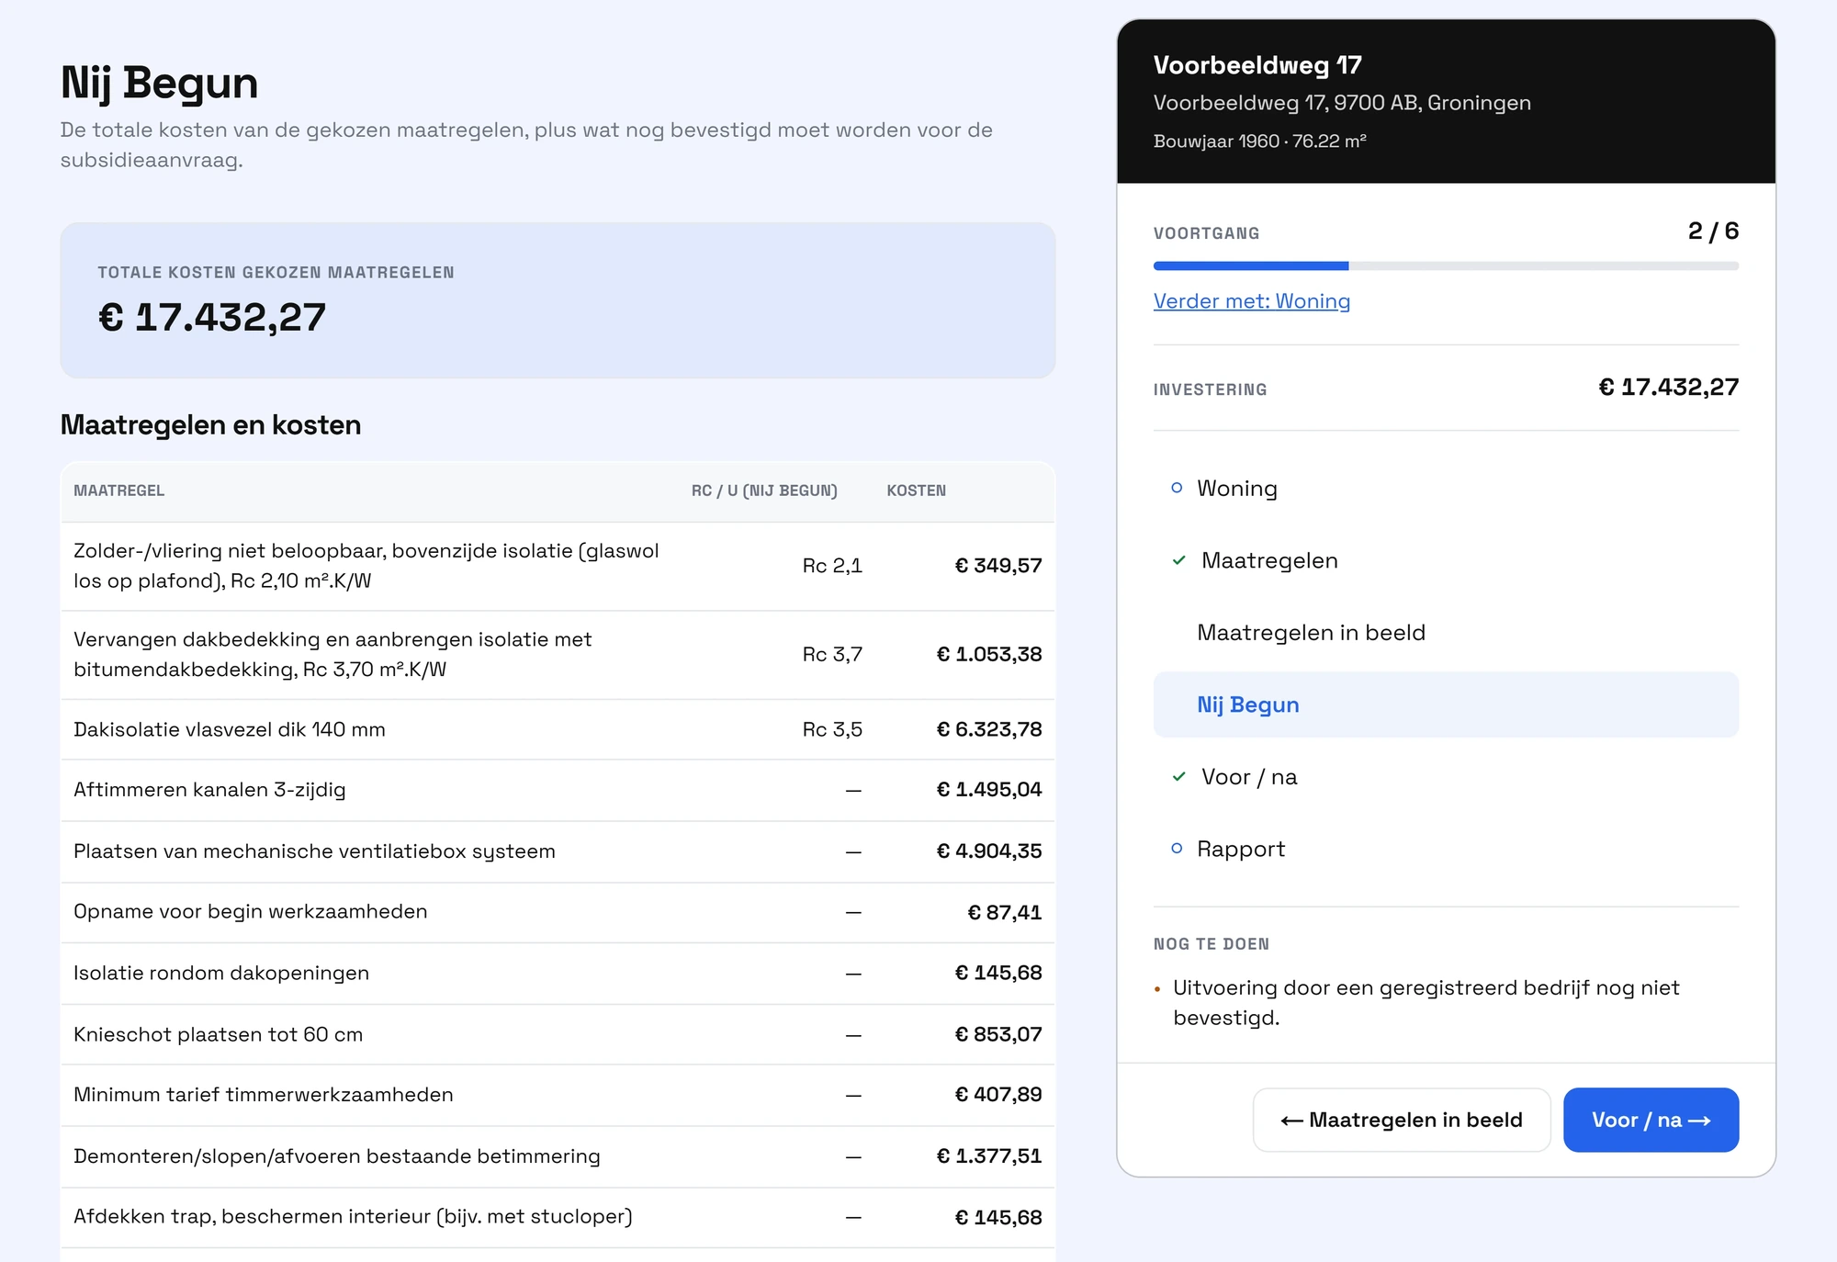The width and height of the screenshot is (1837, 1262).
Task: Click the Kosten column header
Action: (x=916, y=490)
